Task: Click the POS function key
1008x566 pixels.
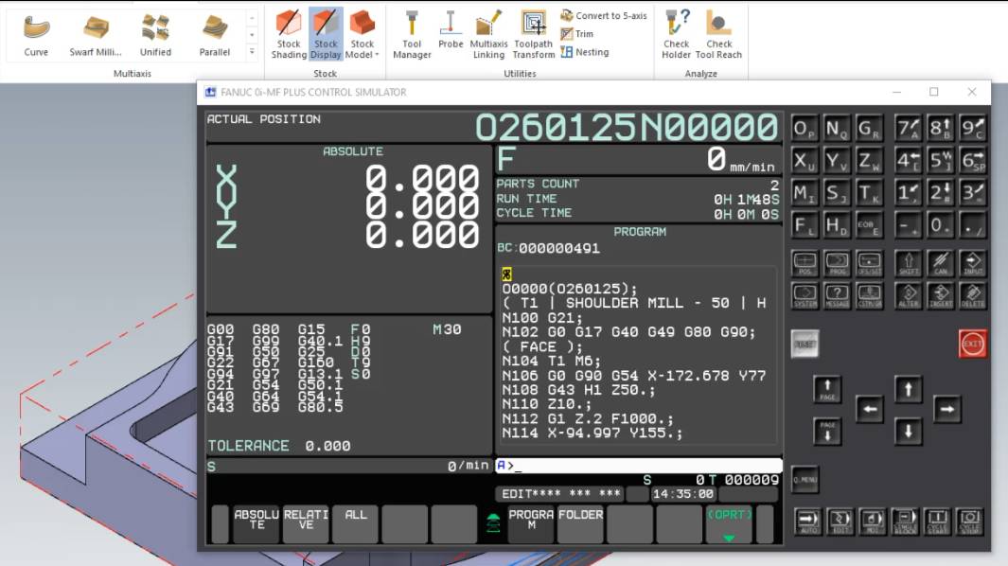Action: [805, 263]
